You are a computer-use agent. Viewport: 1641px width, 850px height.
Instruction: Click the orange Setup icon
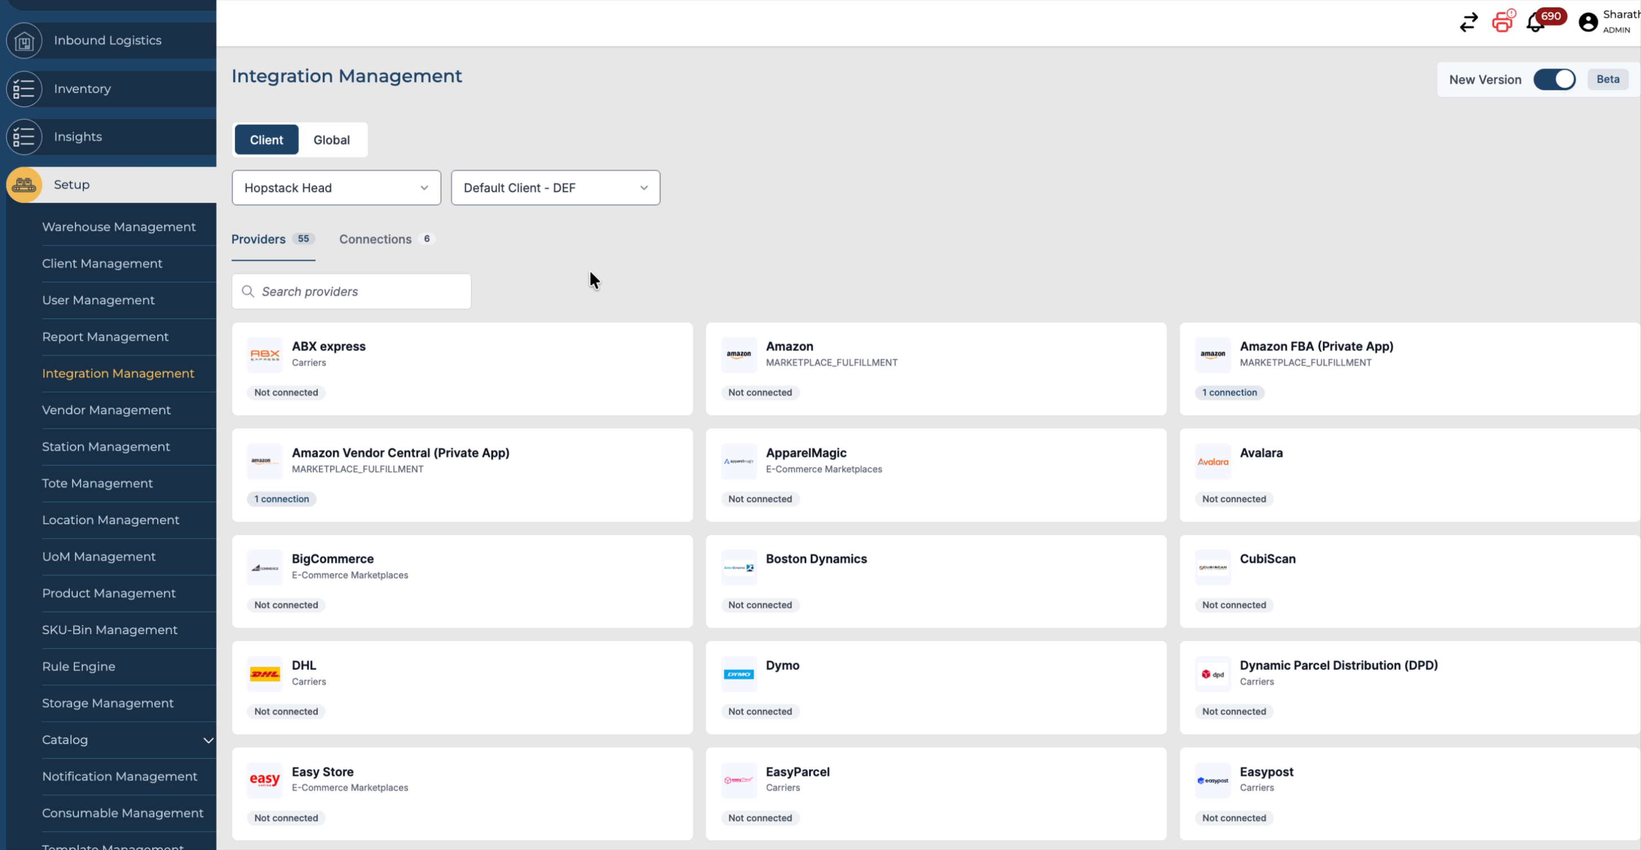click(x=24, y=185)
